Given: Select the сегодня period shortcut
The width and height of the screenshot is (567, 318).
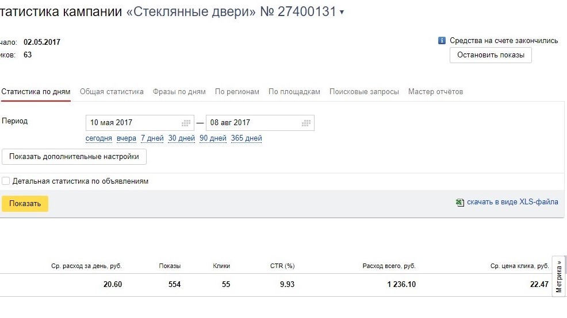Looking at the screenshot, I should point(99,138).
